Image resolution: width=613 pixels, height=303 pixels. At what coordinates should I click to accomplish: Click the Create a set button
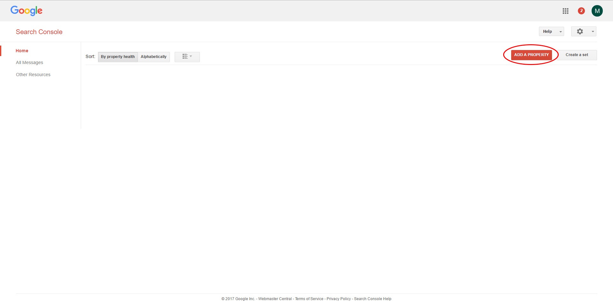[577, 55]
